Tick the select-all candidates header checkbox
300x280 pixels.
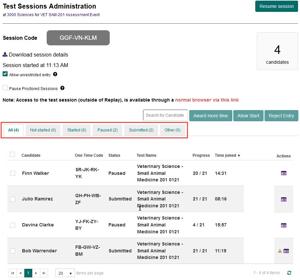pyautogui.click(x=12, y=154)
